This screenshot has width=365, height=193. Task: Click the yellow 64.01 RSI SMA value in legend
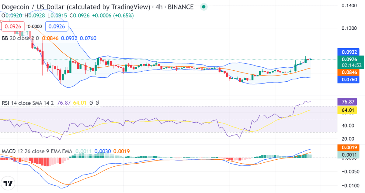[x=80, y=103]
